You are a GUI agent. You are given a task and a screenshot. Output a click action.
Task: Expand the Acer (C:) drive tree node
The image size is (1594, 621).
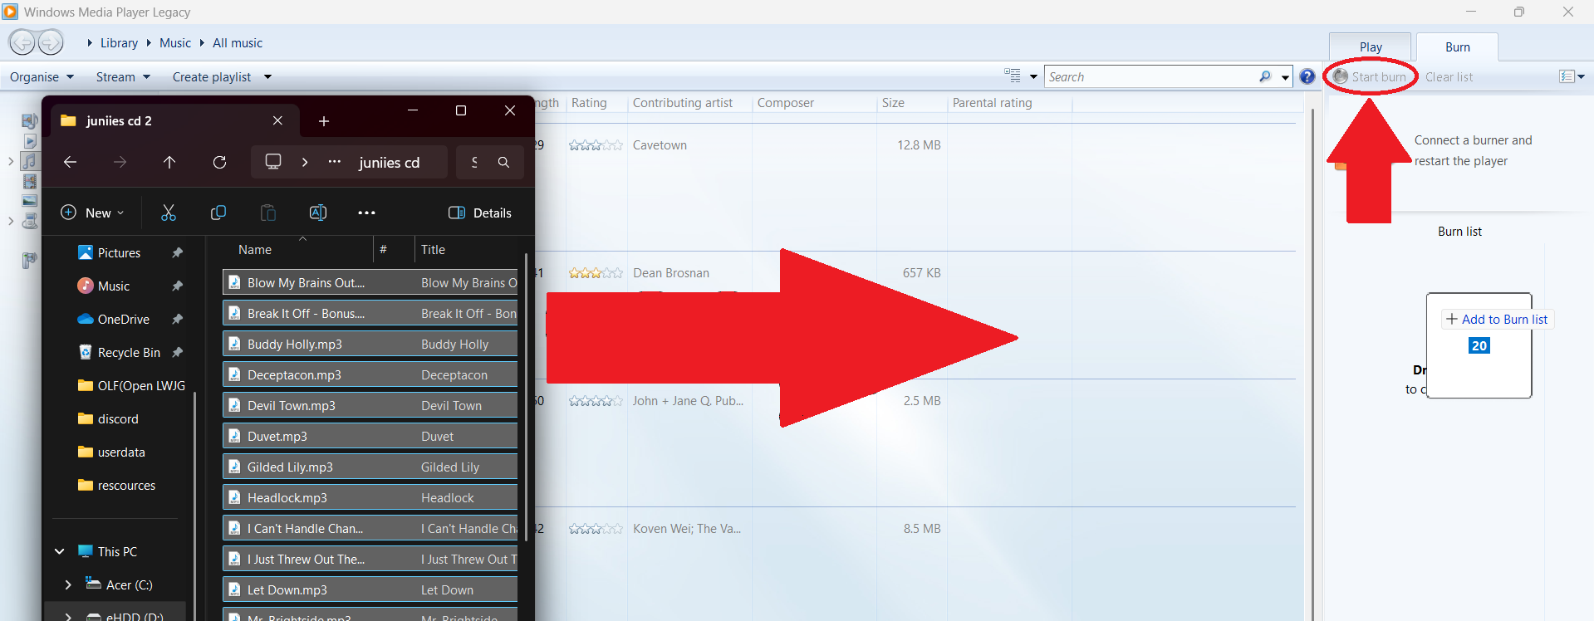point(68,584)
